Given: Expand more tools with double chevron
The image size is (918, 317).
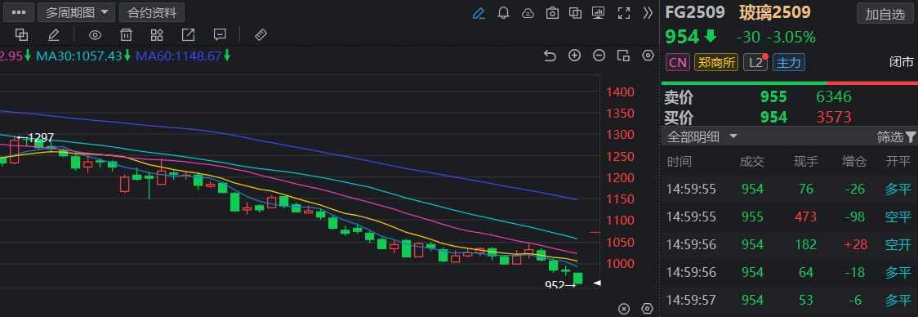Looking at the screenshot, I should coord(648,13).
